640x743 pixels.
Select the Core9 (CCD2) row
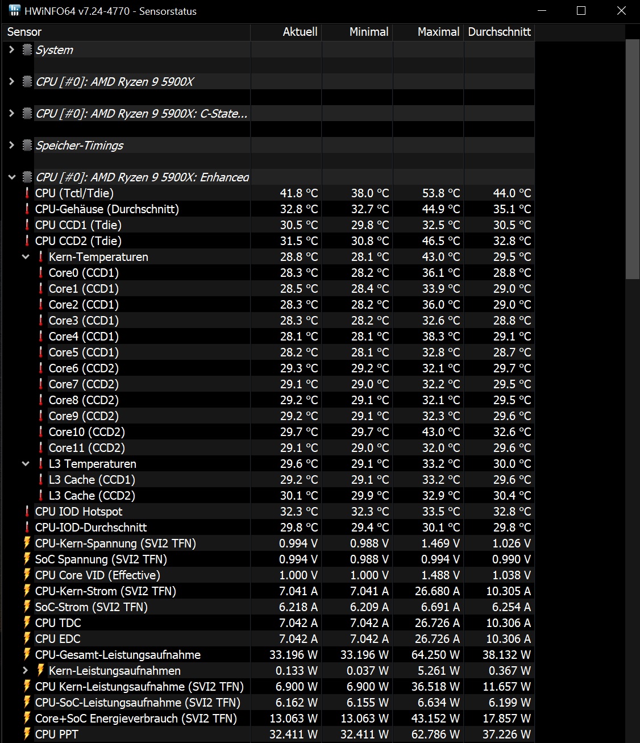[268, 416]
